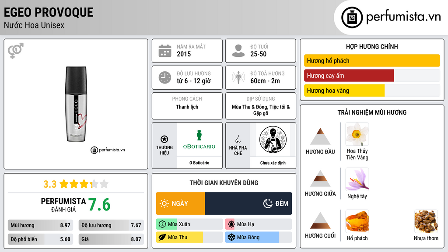Click the person icon beside Độ tuổi
Screen dimensions: 448x252
tap(238, 51)
